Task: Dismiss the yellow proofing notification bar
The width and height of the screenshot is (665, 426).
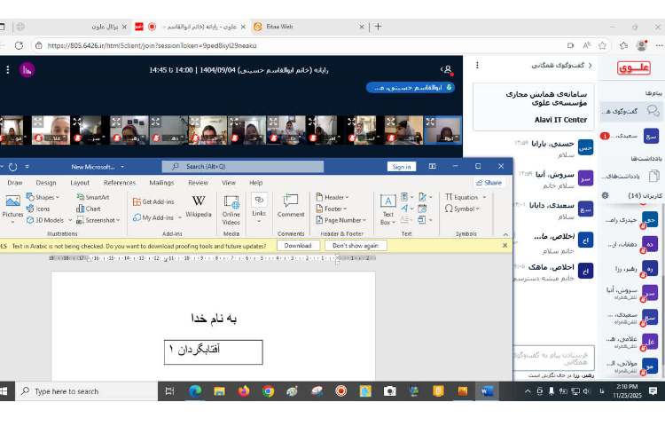Action: 505,245
